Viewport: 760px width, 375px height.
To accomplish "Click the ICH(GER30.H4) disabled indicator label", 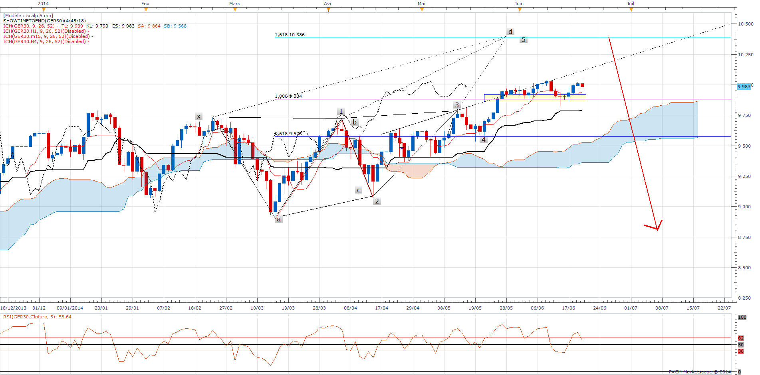I will pos(46,41).
